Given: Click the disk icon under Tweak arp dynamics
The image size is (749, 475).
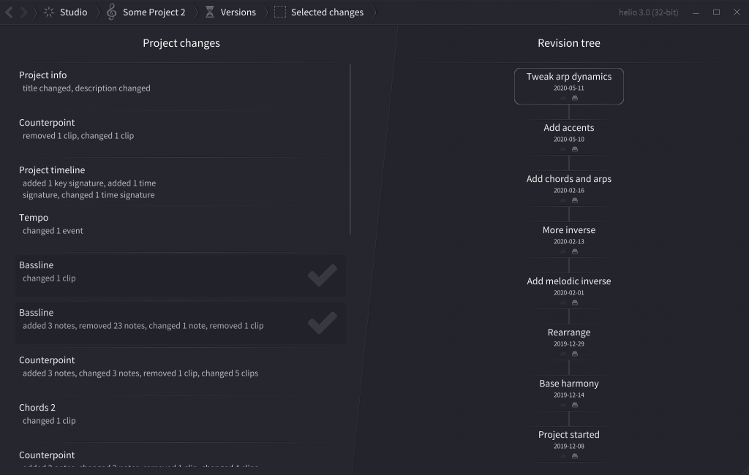Looking at the screenshot, I should point(575,98).
